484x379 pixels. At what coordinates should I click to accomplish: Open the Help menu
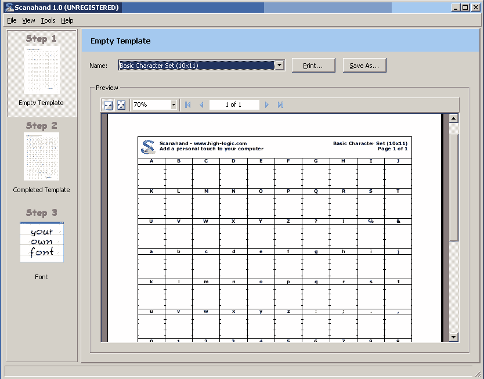point(67,20)
